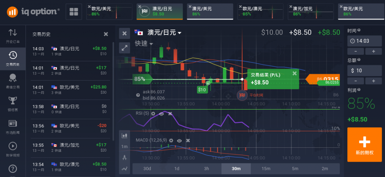Image resolution: width=385 pixels, height=177 pixels.
Task: Click the fullscreen expand arrows icon
Action: point(125,48)
